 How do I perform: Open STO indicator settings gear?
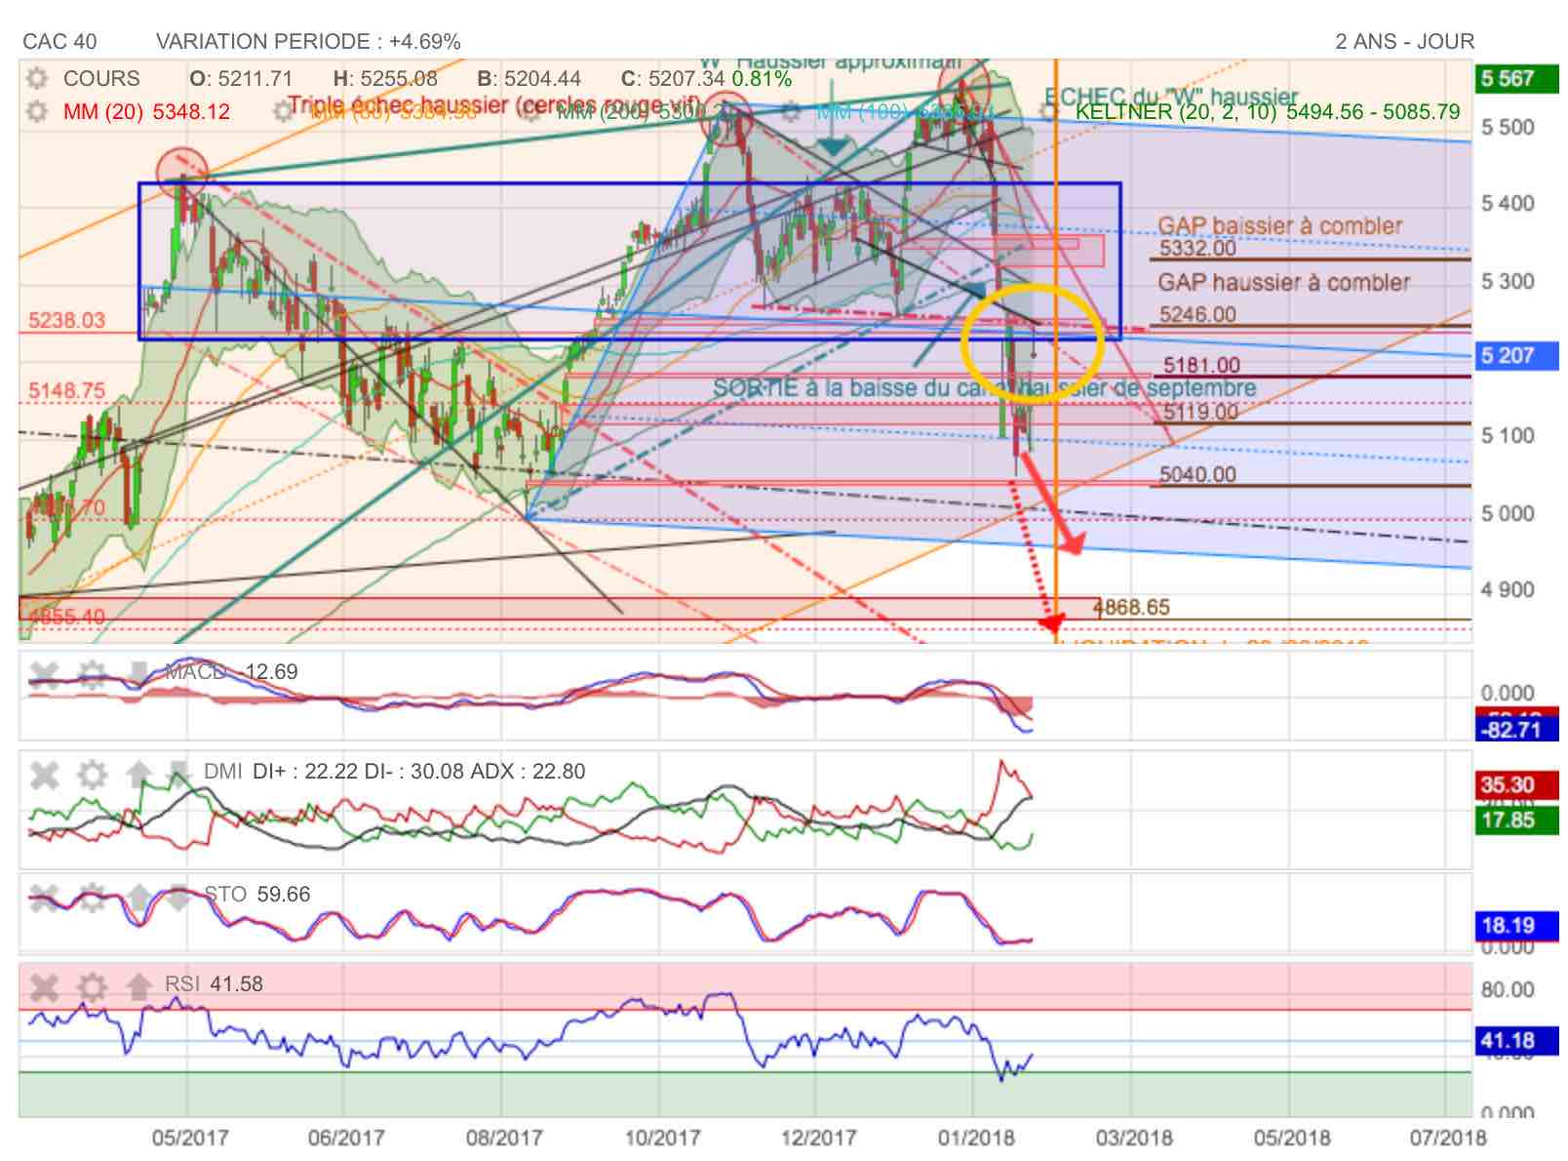(92, 897)
